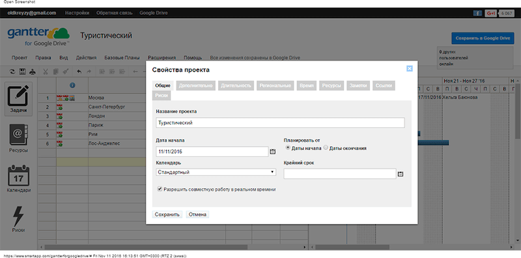Click the floppy disk save icon

point(22,71)
